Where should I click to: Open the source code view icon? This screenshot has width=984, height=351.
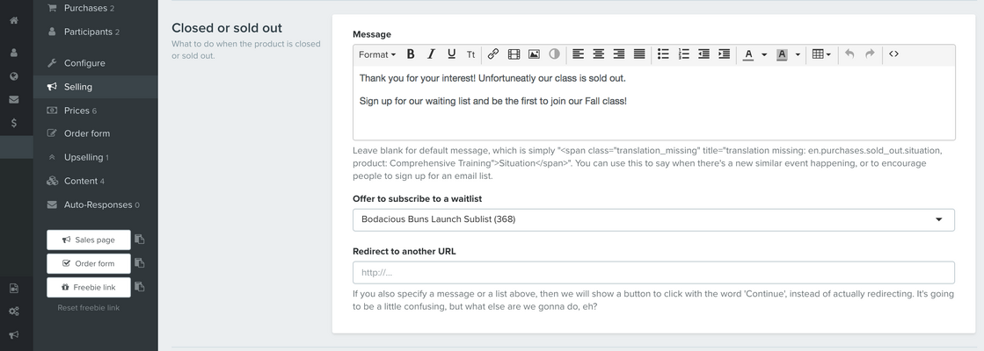tap(893, 54)
